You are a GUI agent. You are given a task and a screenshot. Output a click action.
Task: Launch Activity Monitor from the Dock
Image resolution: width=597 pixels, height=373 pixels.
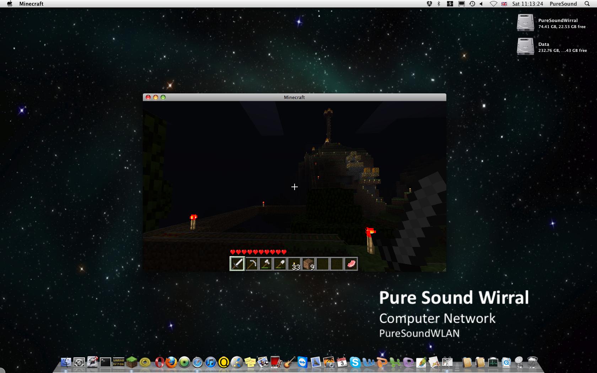click(493, 362)
